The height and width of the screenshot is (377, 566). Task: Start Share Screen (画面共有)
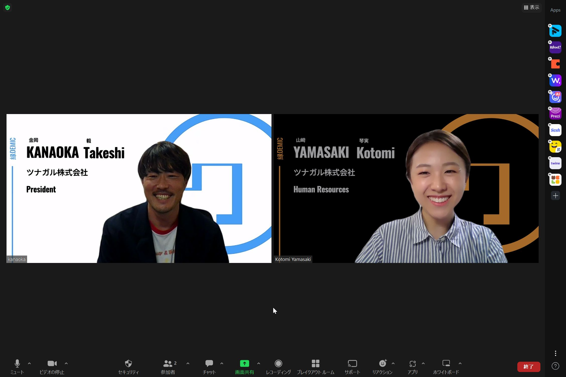pos(244,366)
